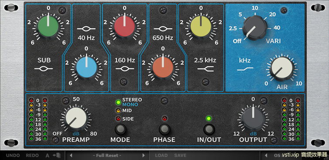Image resolution: width=329 pixels, height=160 pixels.
Task: Click the OUTPUT dB knob
Action: (253, 118)
